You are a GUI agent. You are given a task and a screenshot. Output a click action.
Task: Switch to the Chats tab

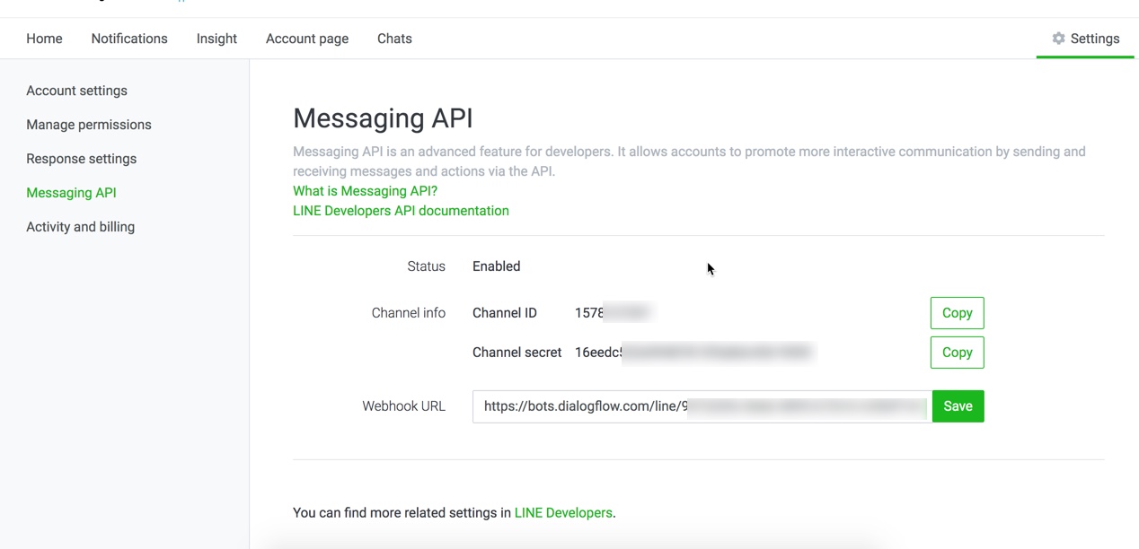[x=394, y=39]
